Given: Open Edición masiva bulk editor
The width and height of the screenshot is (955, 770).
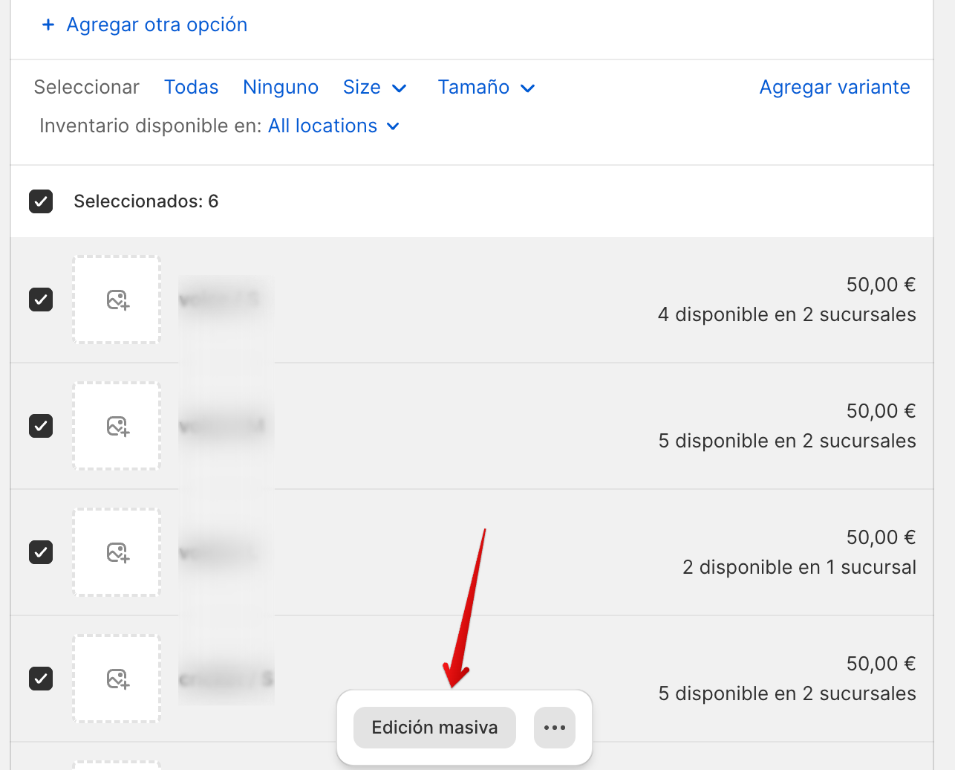Looking at the screenshot, I should [x=434, y=728].
